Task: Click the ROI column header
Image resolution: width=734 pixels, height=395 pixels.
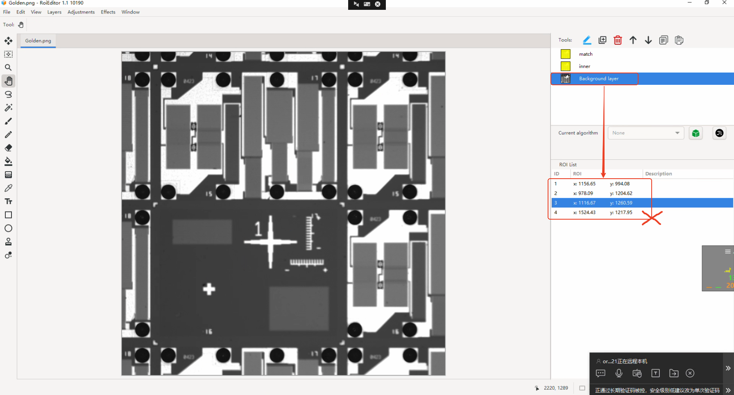Action: [x=606, y=174]
